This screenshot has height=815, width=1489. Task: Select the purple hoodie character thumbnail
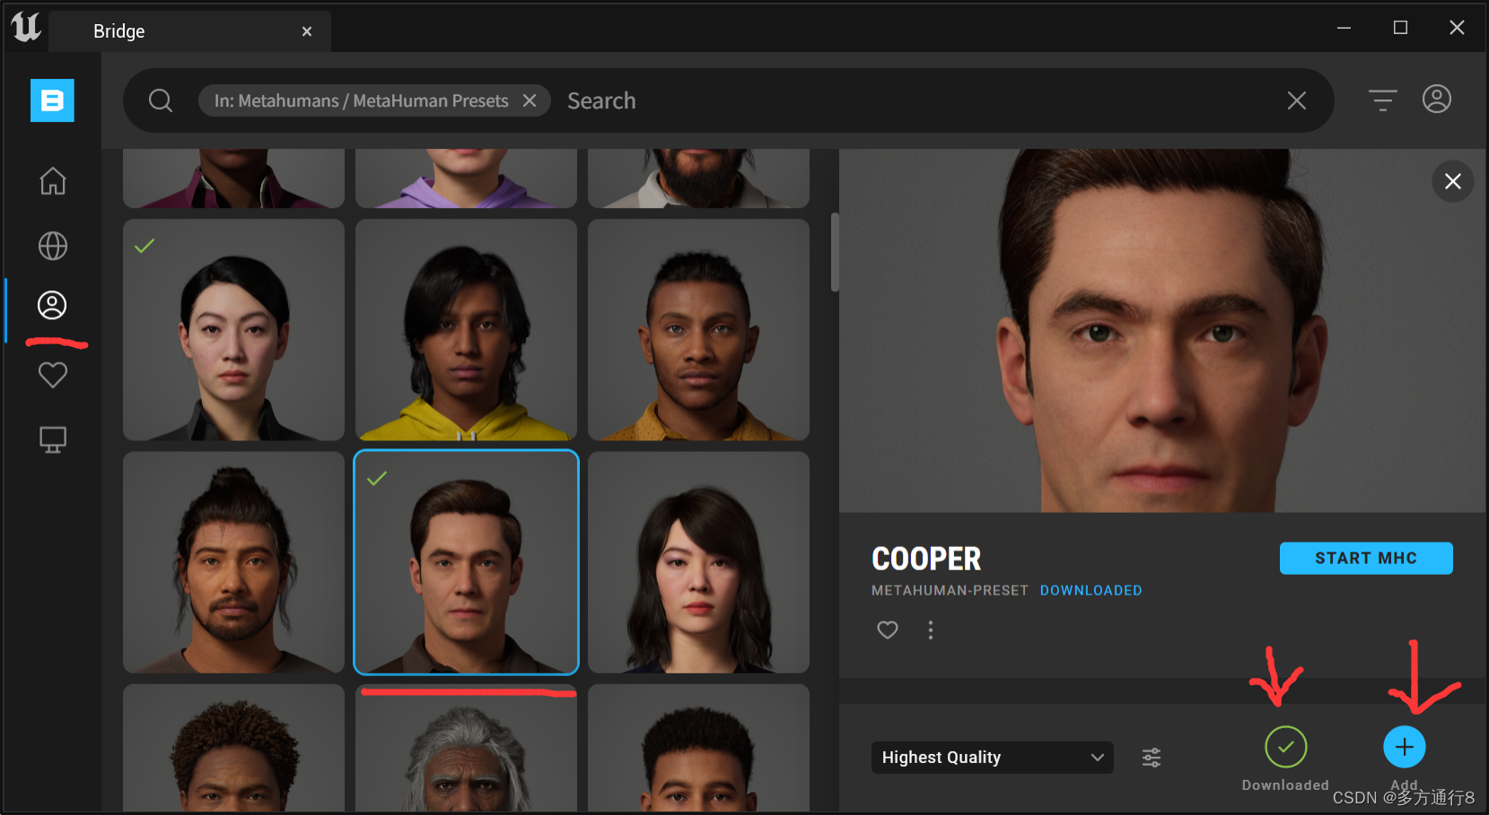466,178
